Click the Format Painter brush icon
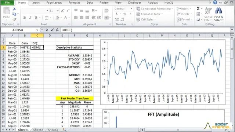The height and width of the screenshot is (132, 235). point(14,19)
